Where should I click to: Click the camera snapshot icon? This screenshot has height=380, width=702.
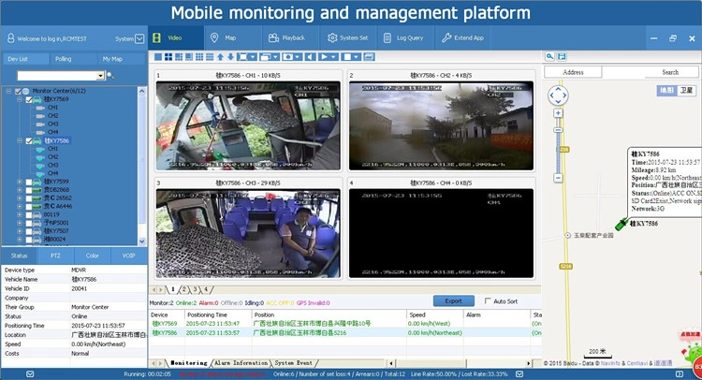point(288,57)
